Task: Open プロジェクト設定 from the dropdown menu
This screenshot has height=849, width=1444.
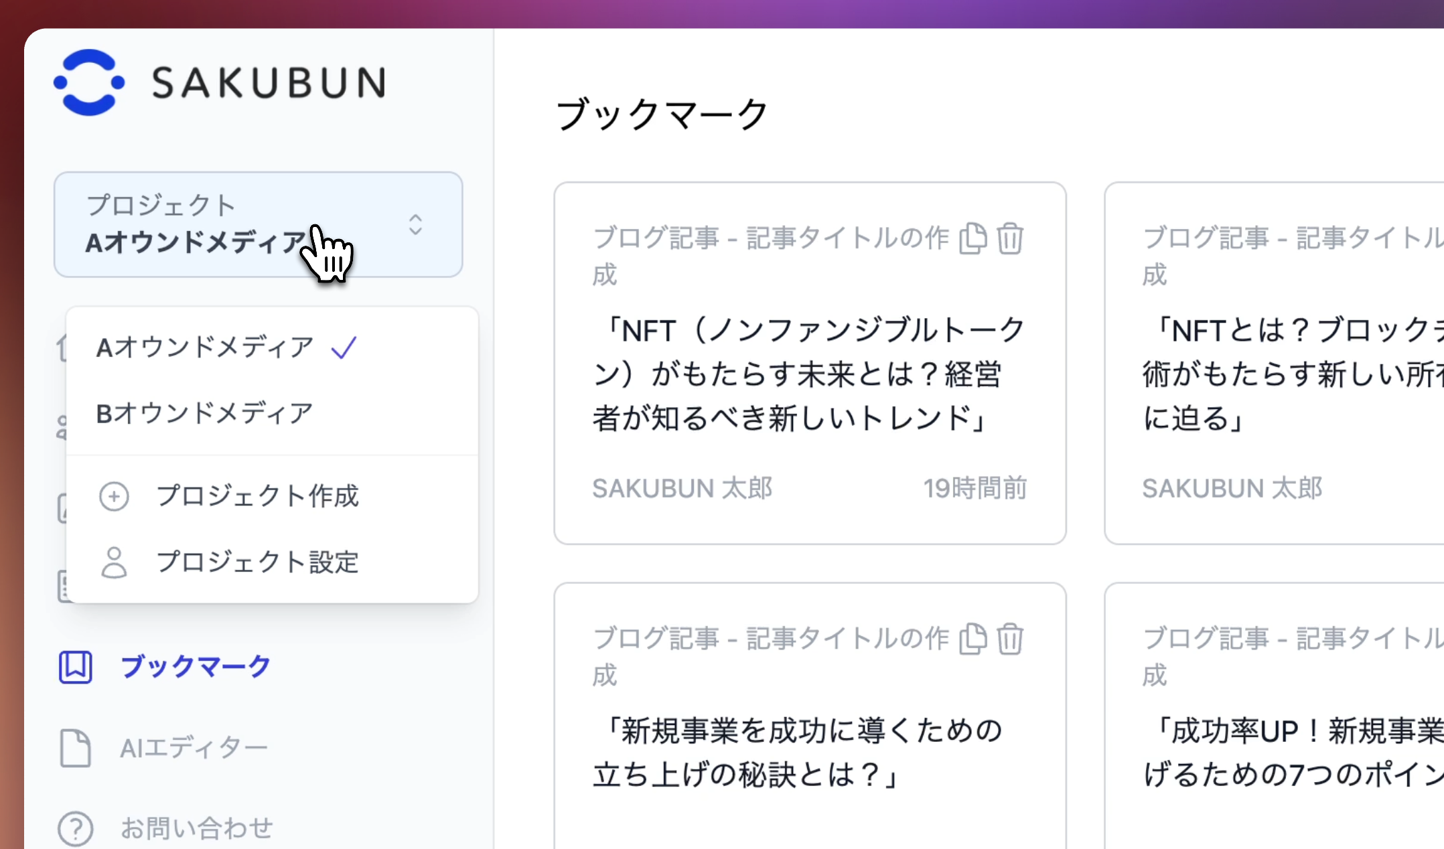Action: (x=257, y=562)
